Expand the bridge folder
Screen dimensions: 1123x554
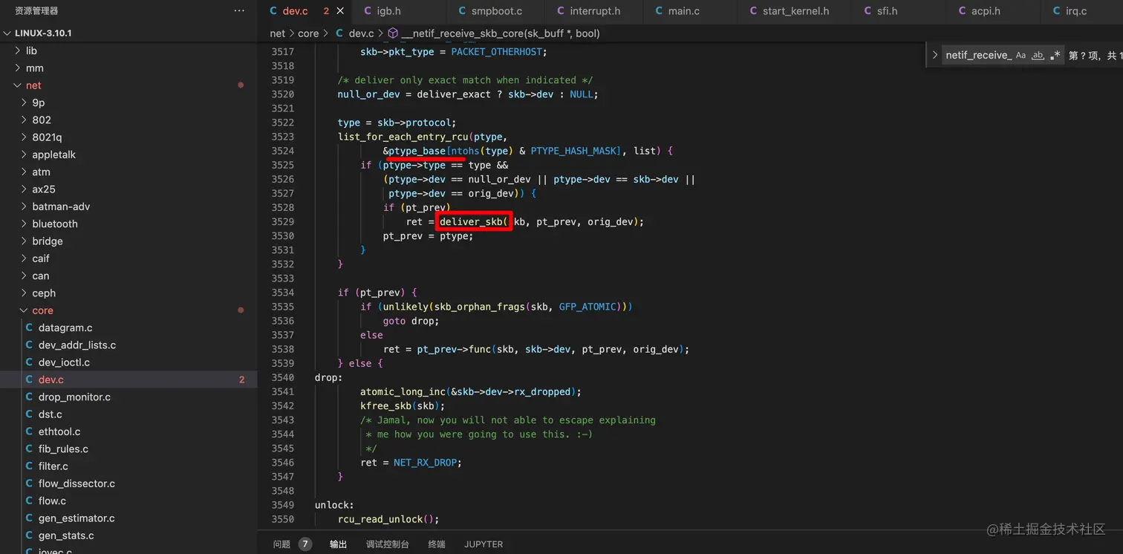pos(24,241)
